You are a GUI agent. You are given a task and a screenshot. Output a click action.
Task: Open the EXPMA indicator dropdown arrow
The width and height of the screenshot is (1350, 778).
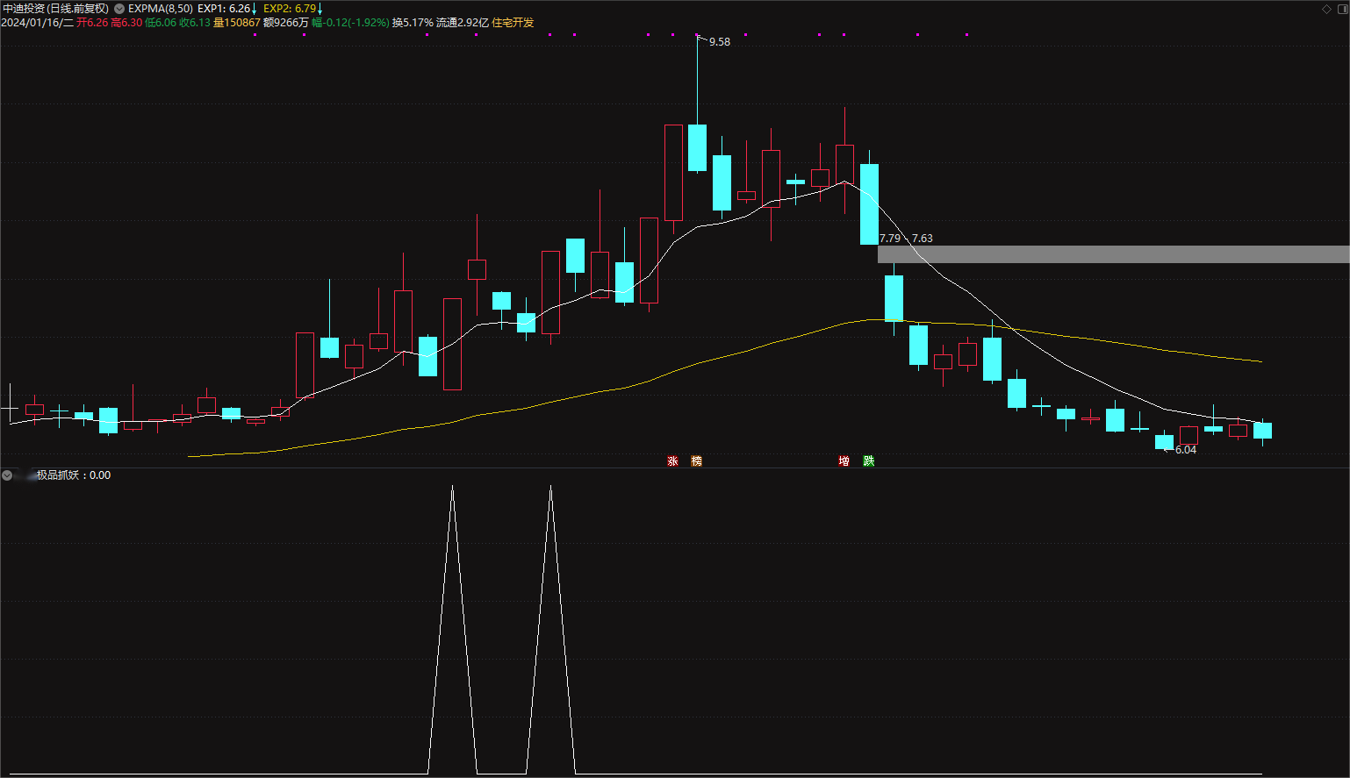(119, 9)
